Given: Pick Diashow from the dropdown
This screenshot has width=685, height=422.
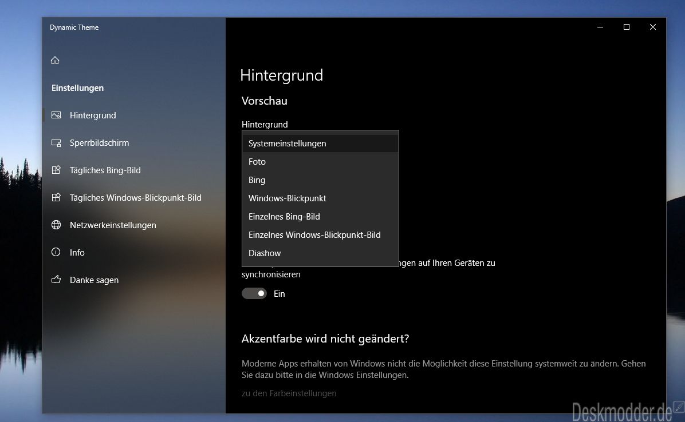Looking at the screenshot, I should click(x=265, y=253).
